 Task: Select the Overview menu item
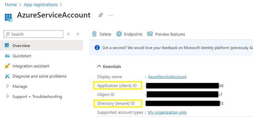tap(41, 45)
